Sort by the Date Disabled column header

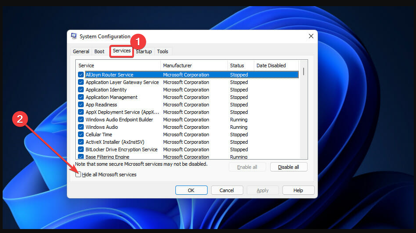pyautogui.click(x=276, y=66)
